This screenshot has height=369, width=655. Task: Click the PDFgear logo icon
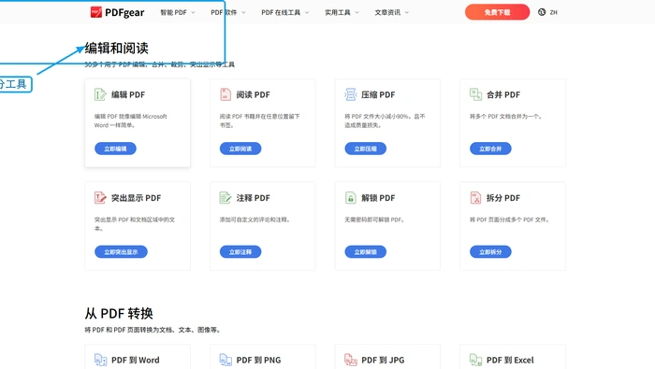coord(96,12)
